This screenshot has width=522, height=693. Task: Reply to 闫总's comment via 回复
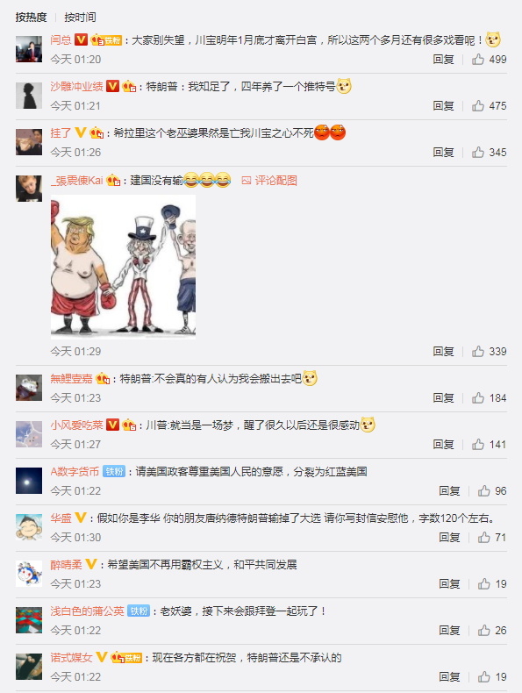tap(443, 60)
